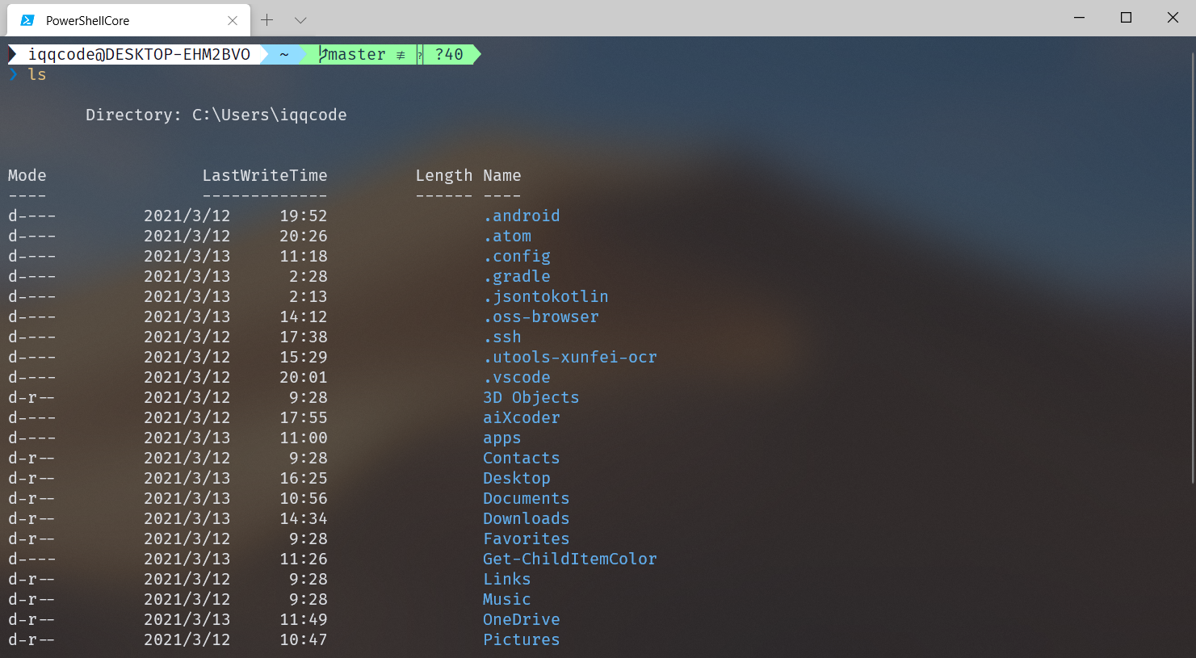This screenshot has height=658, width=1196.
Task: Click the vertical scrollbar thumb
Action: point(1192,266)
